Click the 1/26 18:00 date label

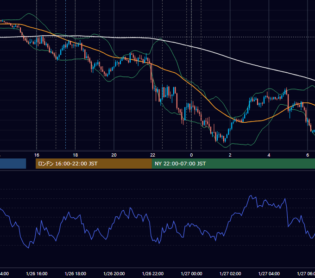point(76,273)
